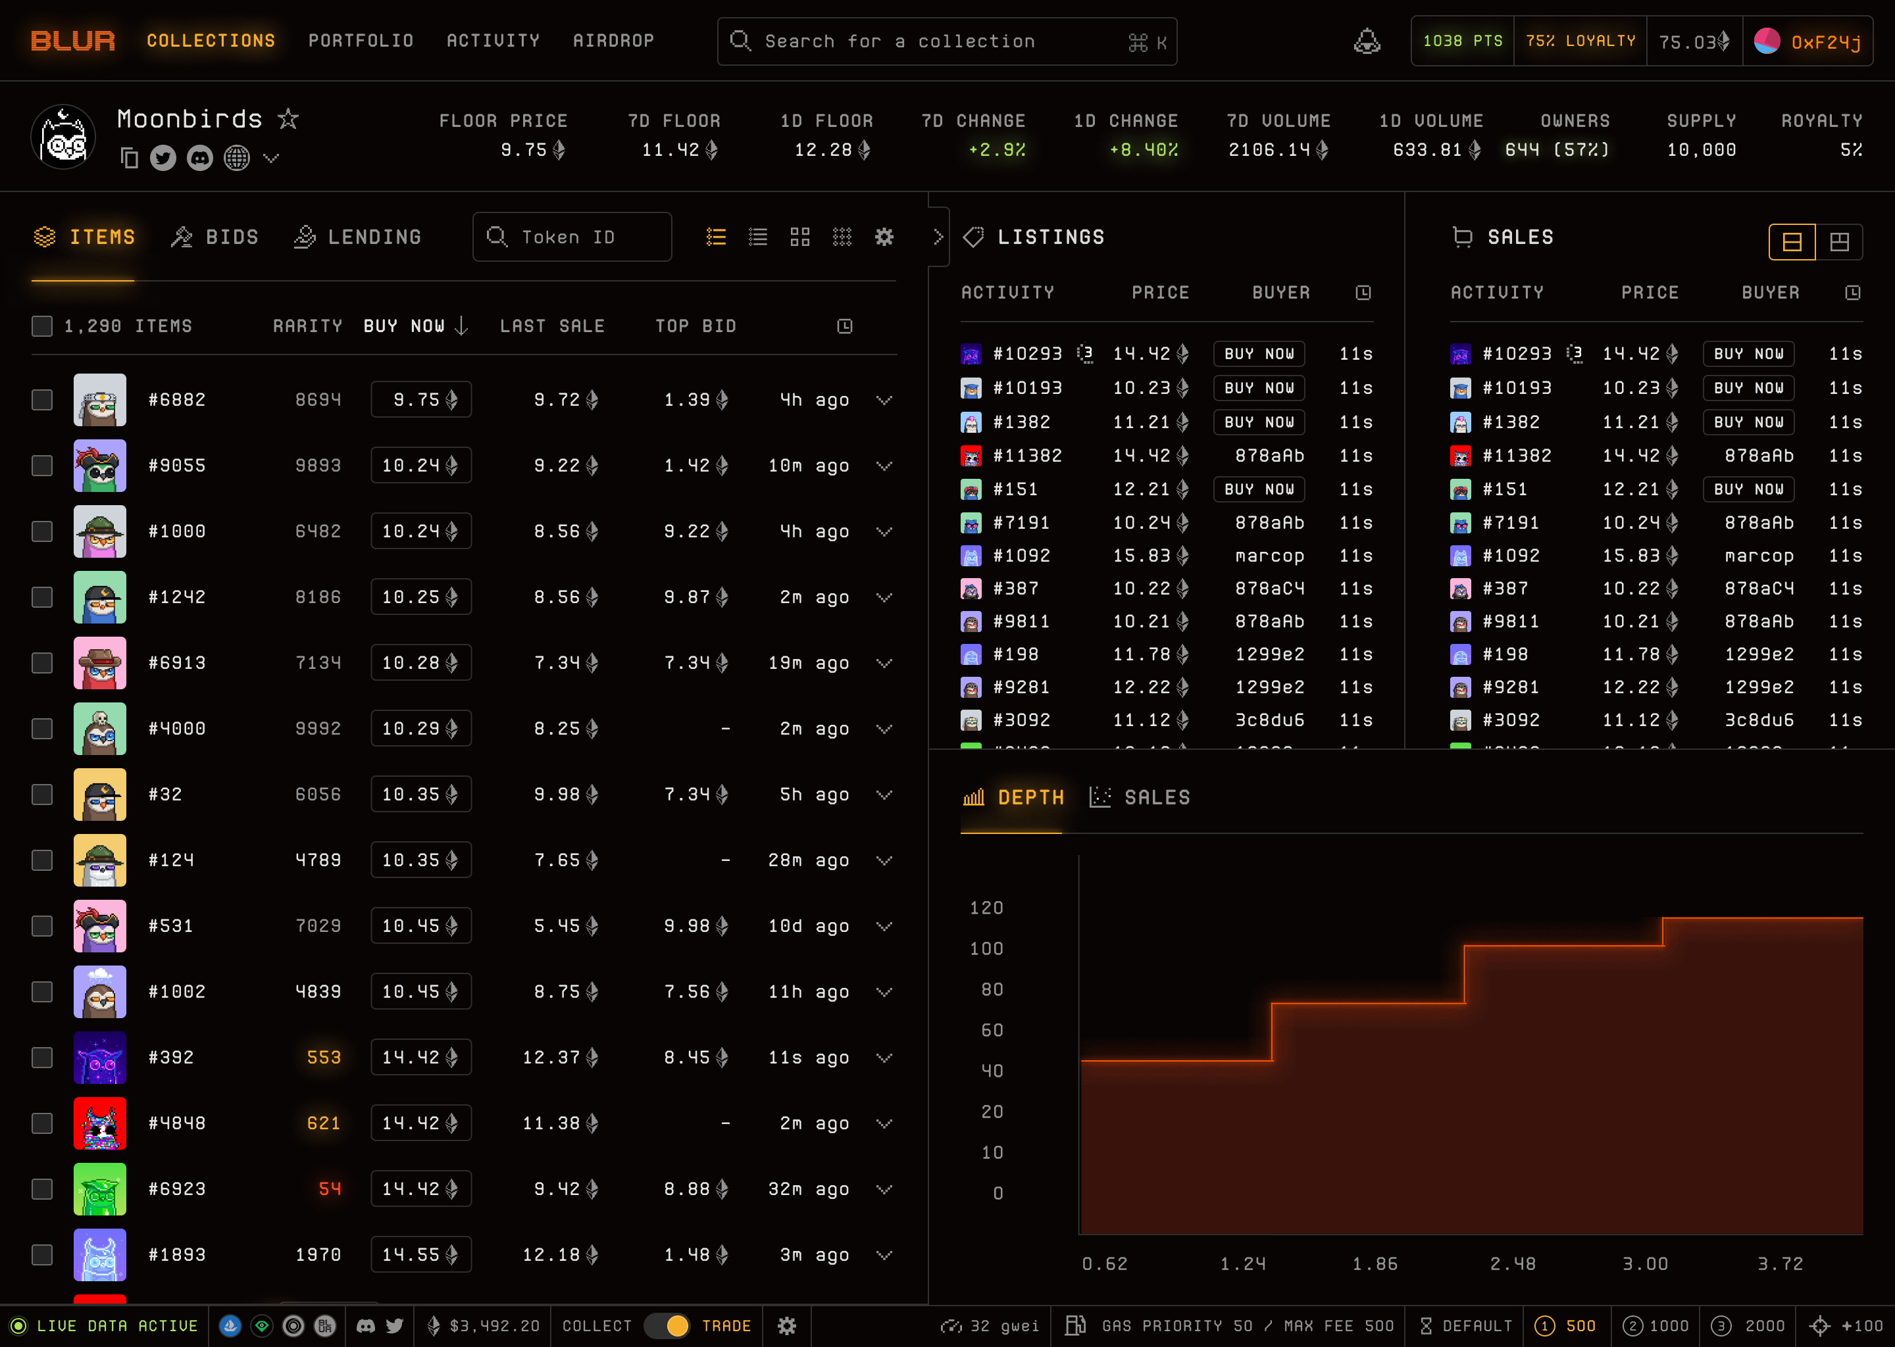Screen dimensions: 1895x1347
Task: Click the 9.75 buy price for #6882
Action: (x=420, y=400)
